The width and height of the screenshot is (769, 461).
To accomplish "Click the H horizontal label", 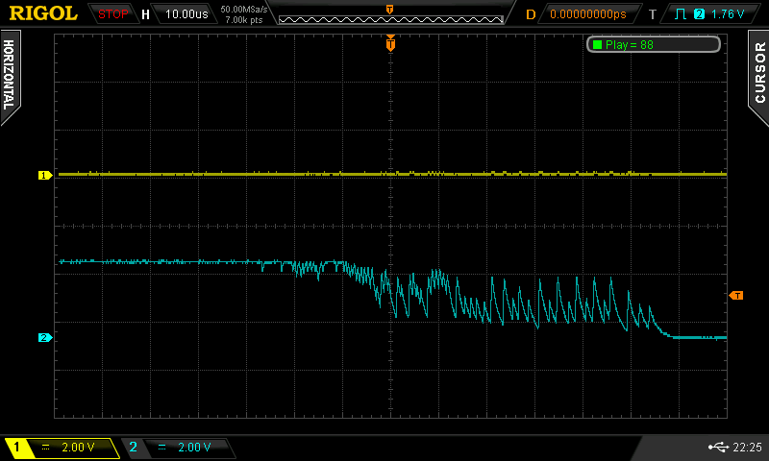I will [x=145, y=14].
